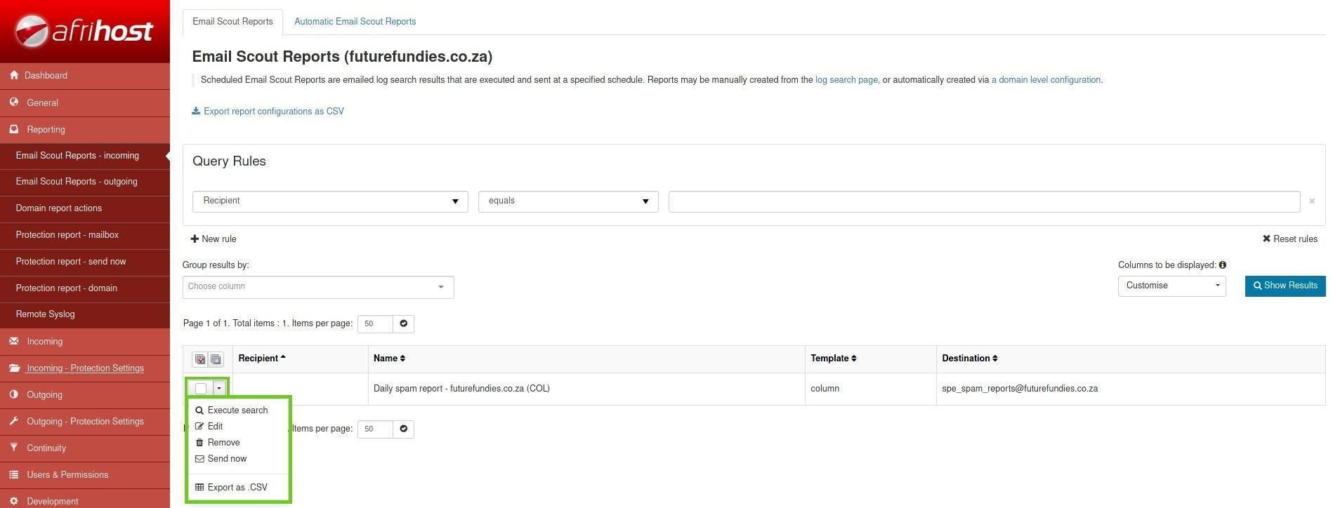Open Export report configurations as CSV link

pyautogui.click(x=273, y=112)
